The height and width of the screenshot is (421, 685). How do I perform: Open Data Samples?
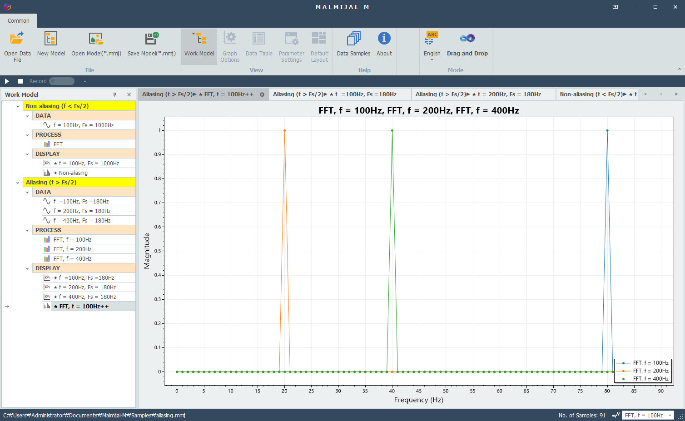(x=353, y=46)
